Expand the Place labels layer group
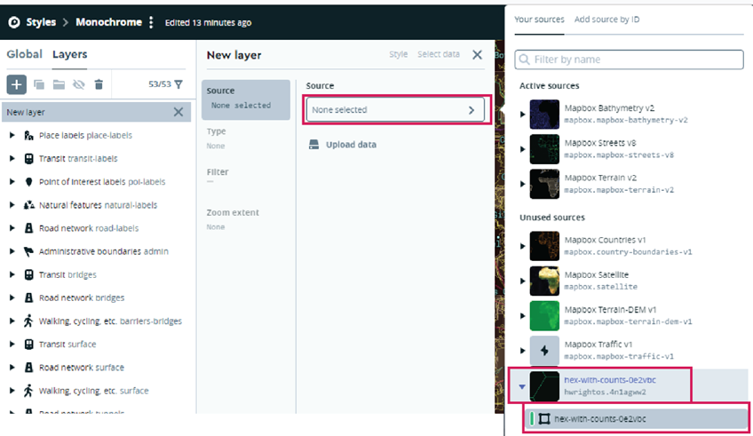This screenshot has height=436, width=753. coord(12,136)
